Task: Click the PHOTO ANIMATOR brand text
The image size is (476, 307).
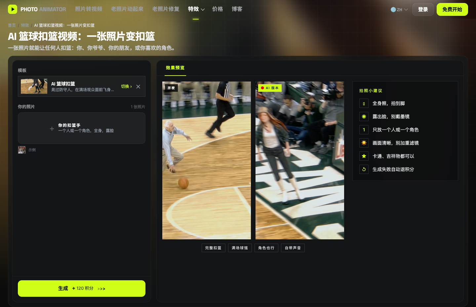Action: coord(43,10)
